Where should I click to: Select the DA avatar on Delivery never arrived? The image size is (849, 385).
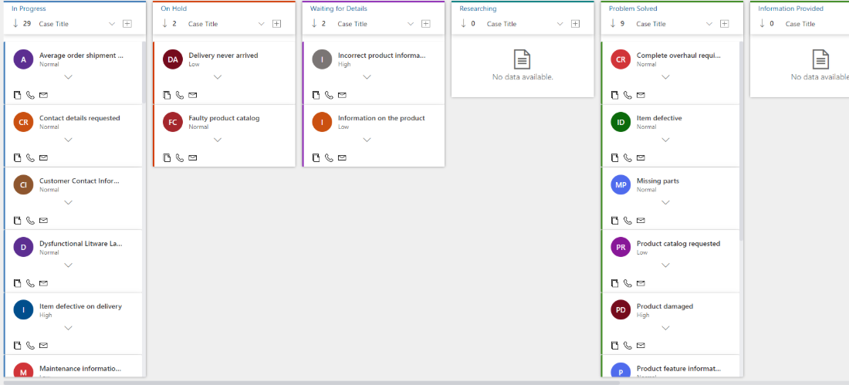[173, 59]
